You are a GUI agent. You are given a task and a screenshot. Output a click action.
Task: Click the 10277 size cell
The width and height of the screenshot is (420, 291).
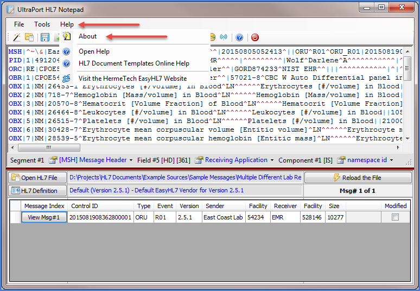point(336,217)
